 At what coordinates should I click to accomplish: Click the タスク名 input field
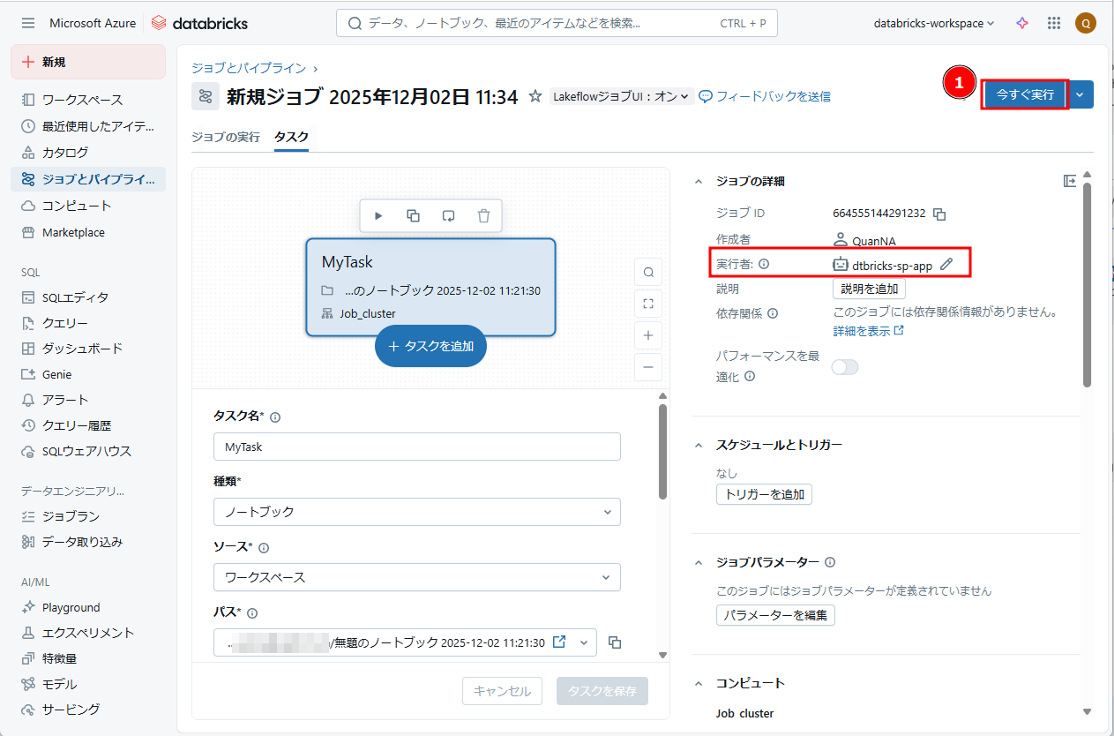tap(416, 447)
